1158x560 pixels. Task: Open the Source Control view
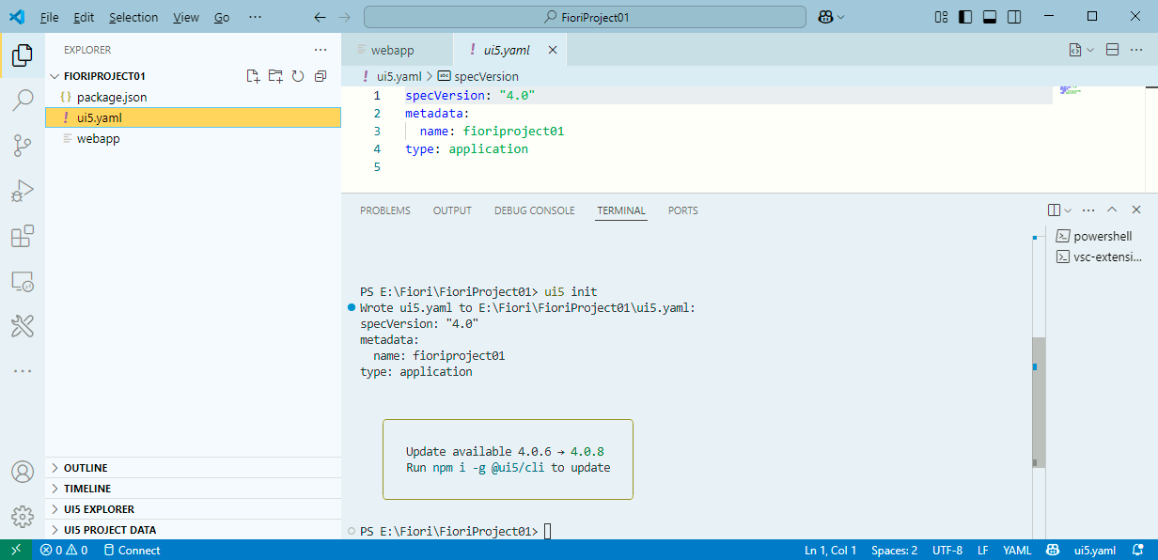tap(22, 146)
